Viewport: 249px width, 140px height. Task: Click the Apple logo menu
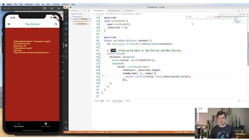point(3,4)
